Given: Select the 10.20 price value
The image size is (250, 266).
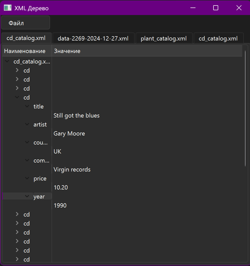Looking at the screenshot, I should 61,187.
